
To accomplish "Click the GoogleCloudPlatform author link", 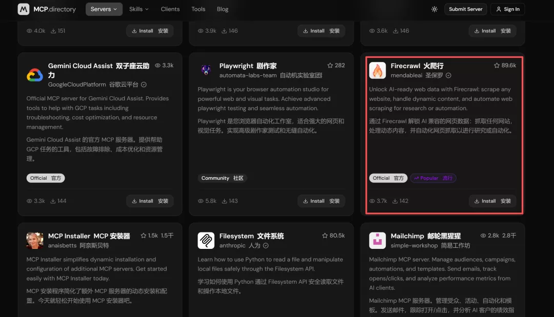I will point(76,84).
